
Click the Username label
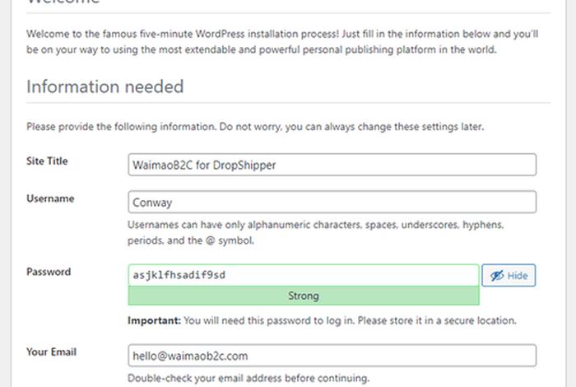click(x=50, y=198)
